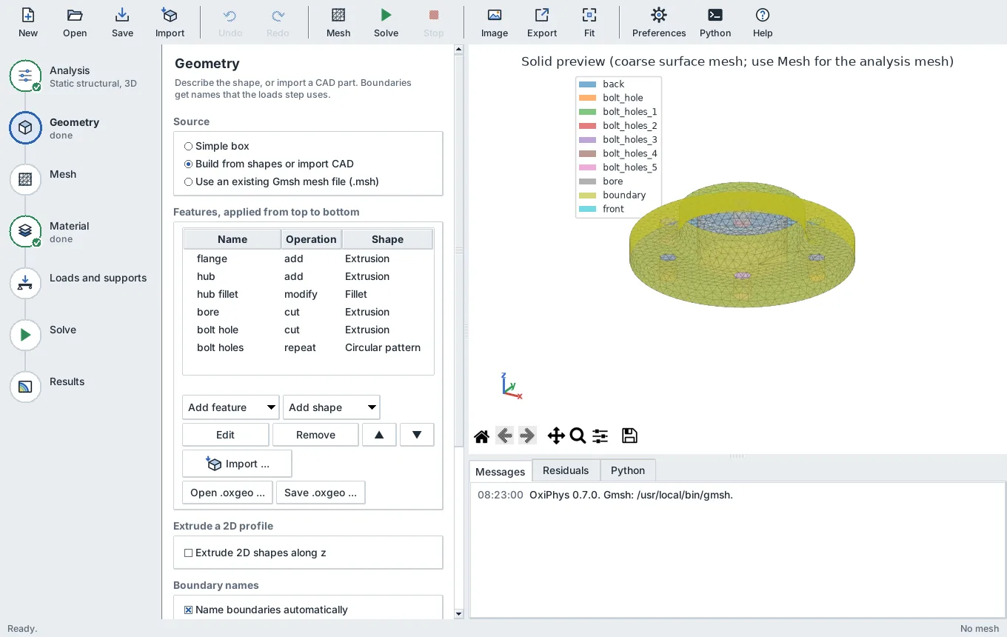Click Save .oxgeo ... button

[x=321, y=493]
